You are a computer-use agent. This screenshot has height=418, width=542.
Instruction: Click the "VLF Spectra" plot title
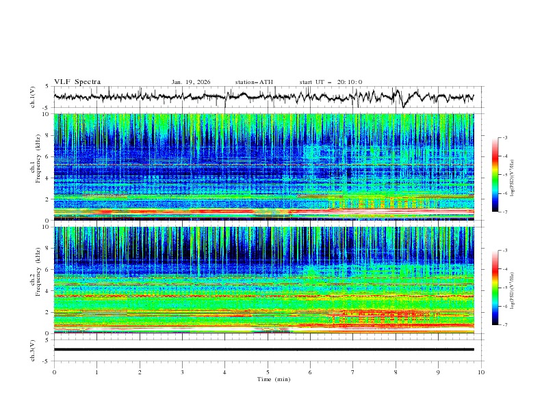77,82
